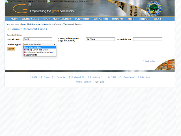181x136 pixels.
Task: Click icon beside Commit Decommit Funds heading
Action: [8, 29]
